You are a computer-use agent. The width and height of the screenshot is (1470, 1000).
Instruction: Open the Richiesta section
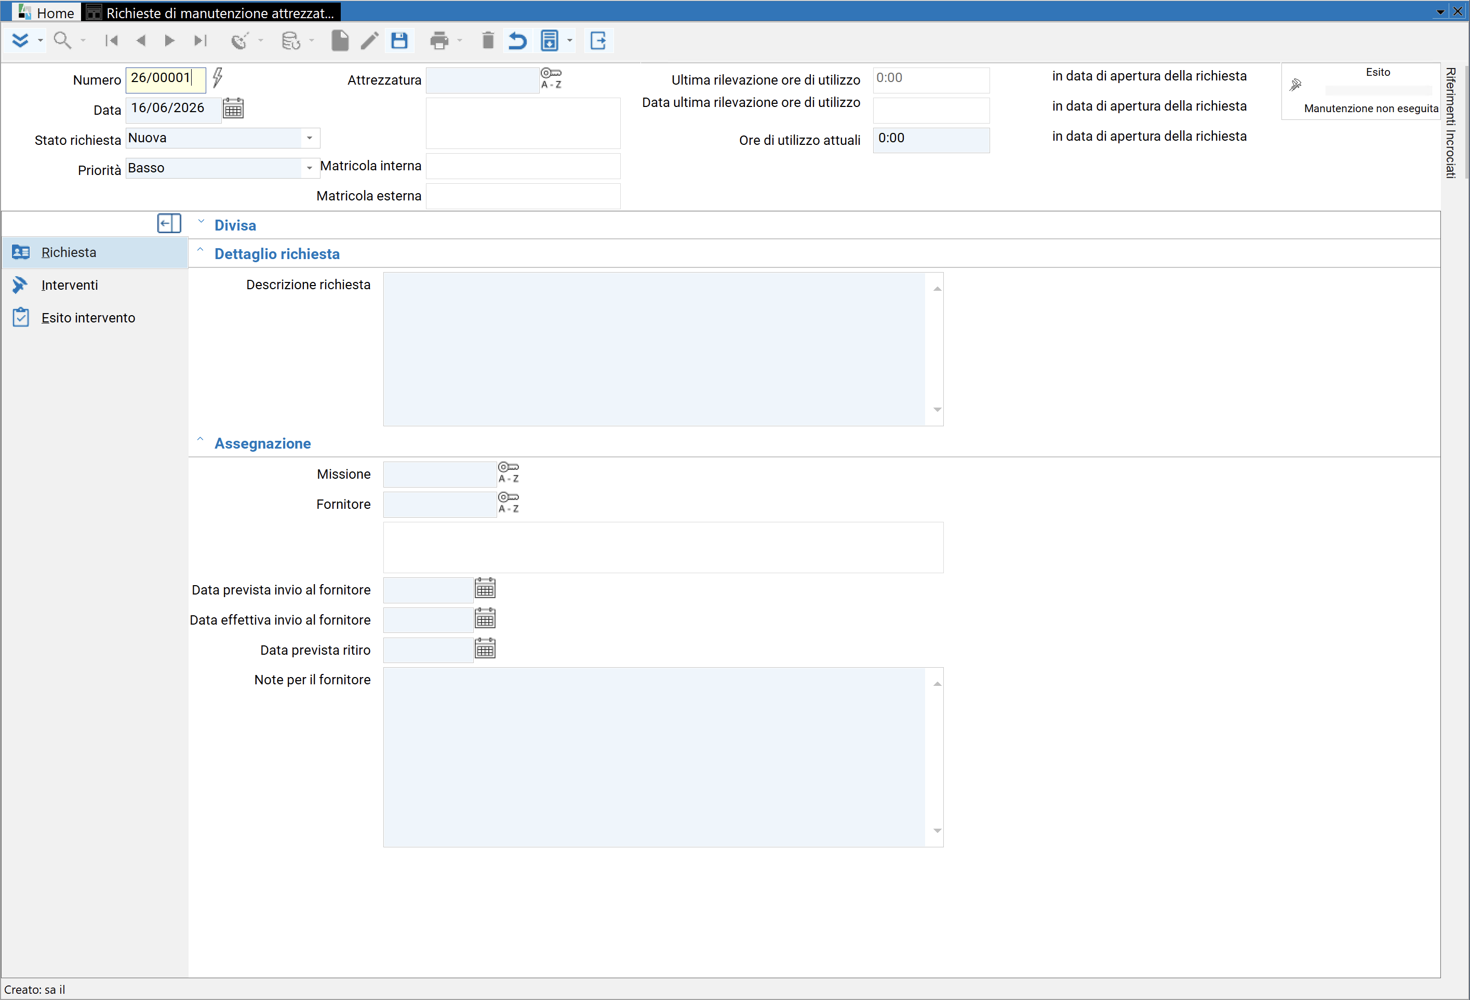(x=96, y=252)
